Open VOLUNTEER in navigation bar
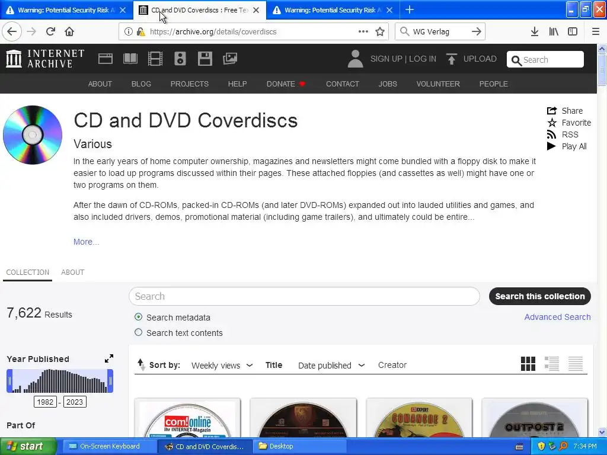 point(438,84)
